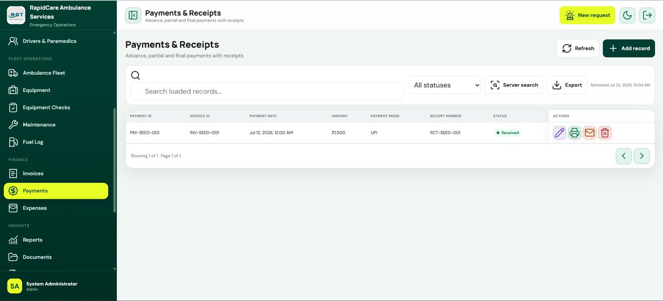This screenshot has height=301, width=663.
Task: Click the Ambulance Fleet truck icon
Action: [x=13, y=73]
